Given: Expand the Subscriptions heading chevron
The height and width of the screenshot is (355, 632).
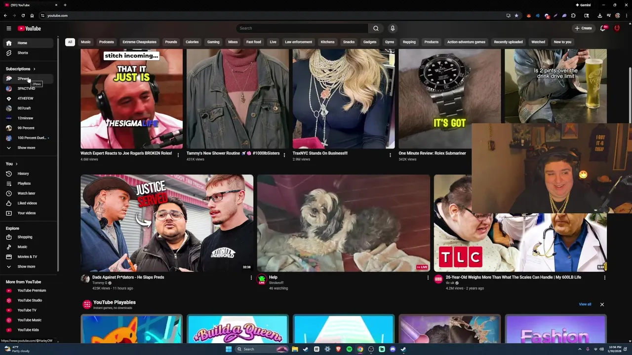Looking at the screenshot, I should [34, 69].
